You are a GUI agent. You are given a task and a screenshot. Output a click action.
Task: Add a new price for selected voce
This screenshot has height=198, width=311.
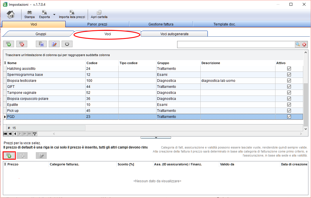pyautogui.click(x=9, y=155)
